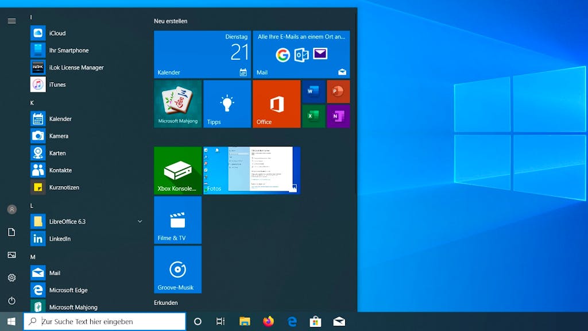This screenshot has width=588, height=331.
Task: Open the Office tile
Action: point(277,104)
